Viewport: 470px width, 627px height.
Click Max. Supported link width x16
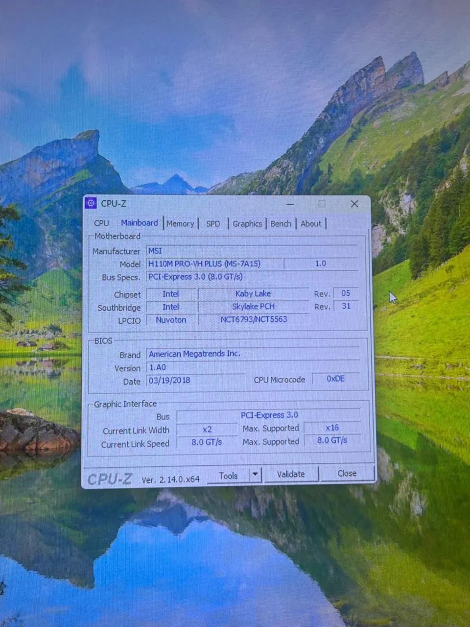[332, 428]
